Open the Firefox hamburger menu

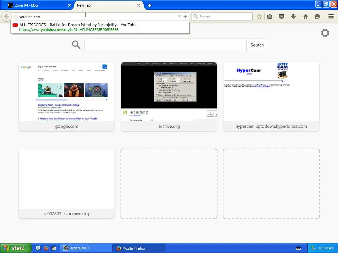pos(331,16)
